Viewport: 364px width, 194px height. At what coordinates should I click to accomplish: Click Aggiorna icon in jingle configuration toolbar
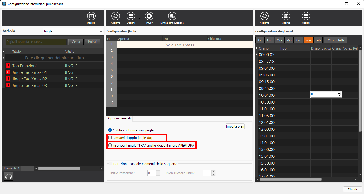(x=116, y=16)
